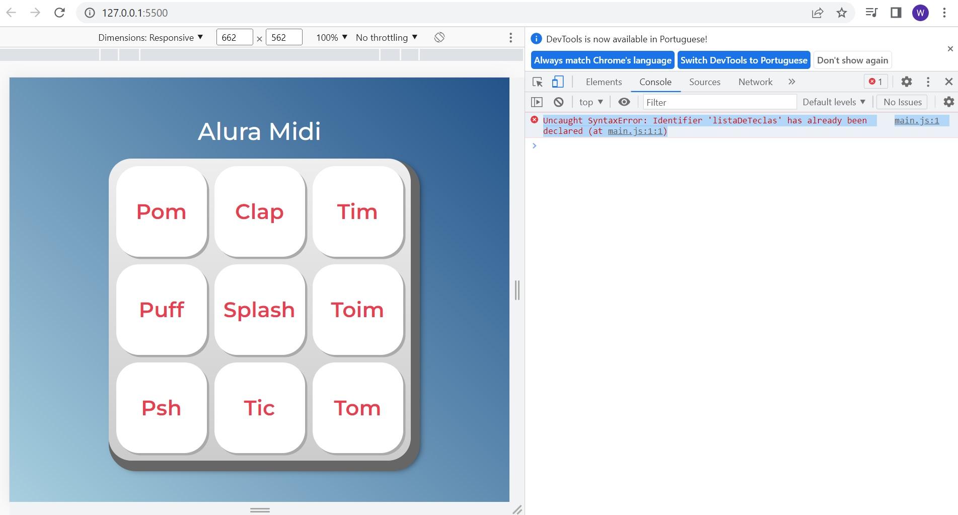
Task: Click the No Issues button
Action: pos(902,102)
